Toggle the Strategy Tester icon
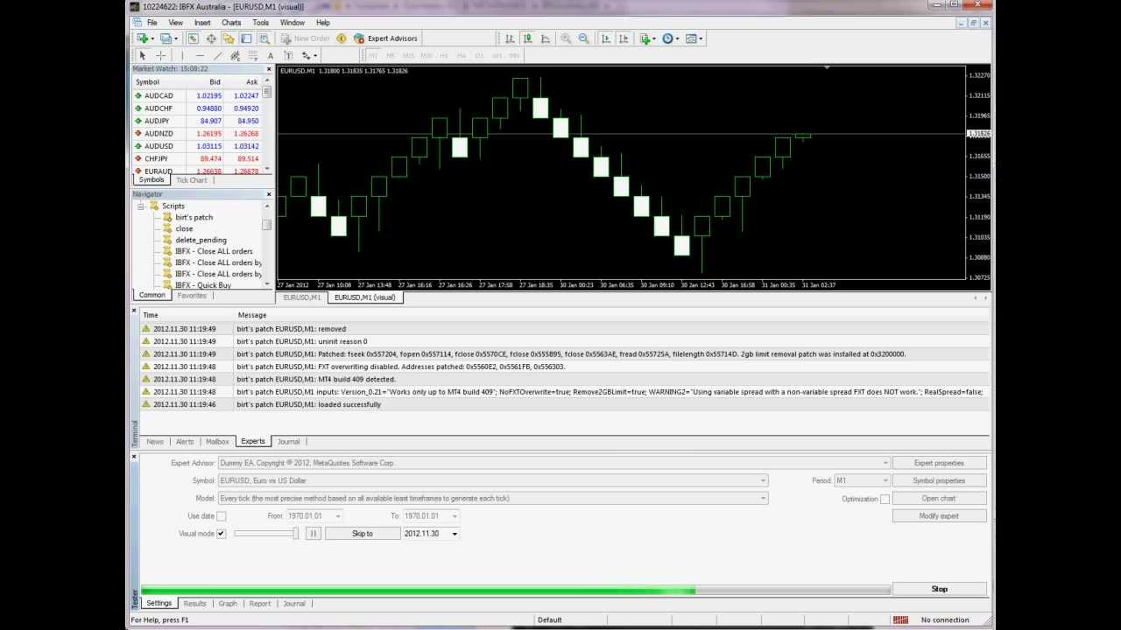Screen dimensions: 1121x630 point(264,38)
